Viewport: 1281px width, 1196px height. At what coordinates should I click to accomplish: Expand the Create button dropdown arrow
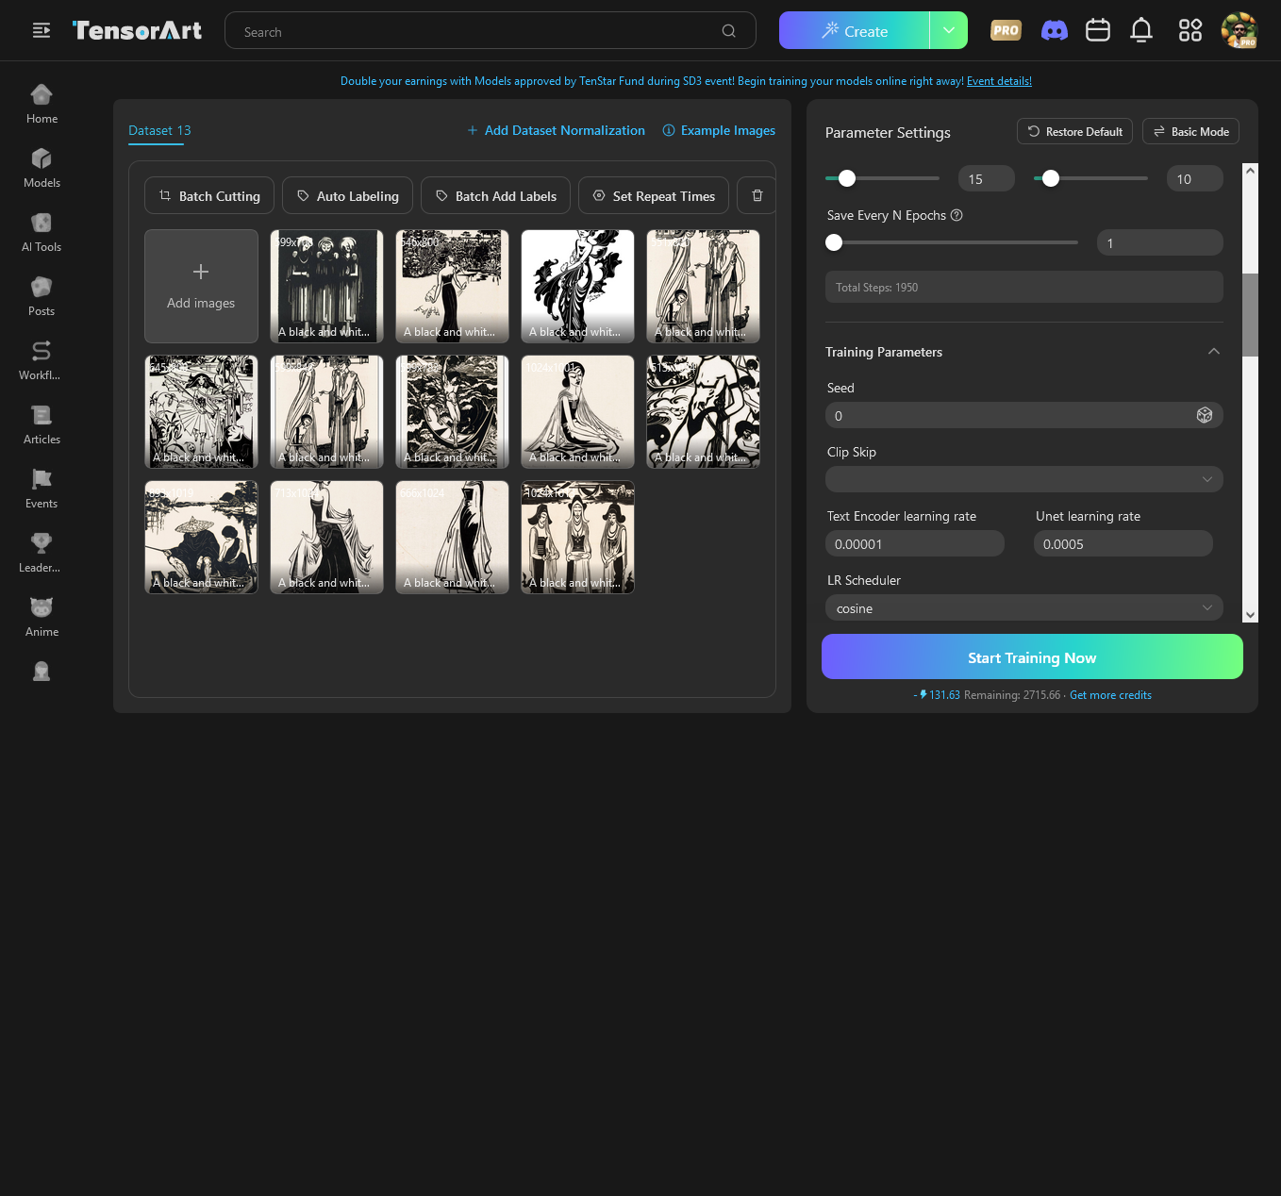pyautogui.click(x=948, y=31)
